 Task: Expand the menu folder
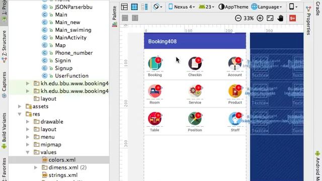click(x=28, y=137)
